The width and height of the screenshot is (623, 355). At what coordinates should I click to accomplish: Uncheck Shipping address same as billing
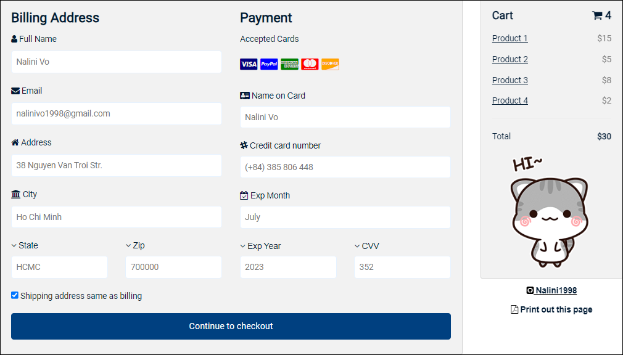point(14,295)
